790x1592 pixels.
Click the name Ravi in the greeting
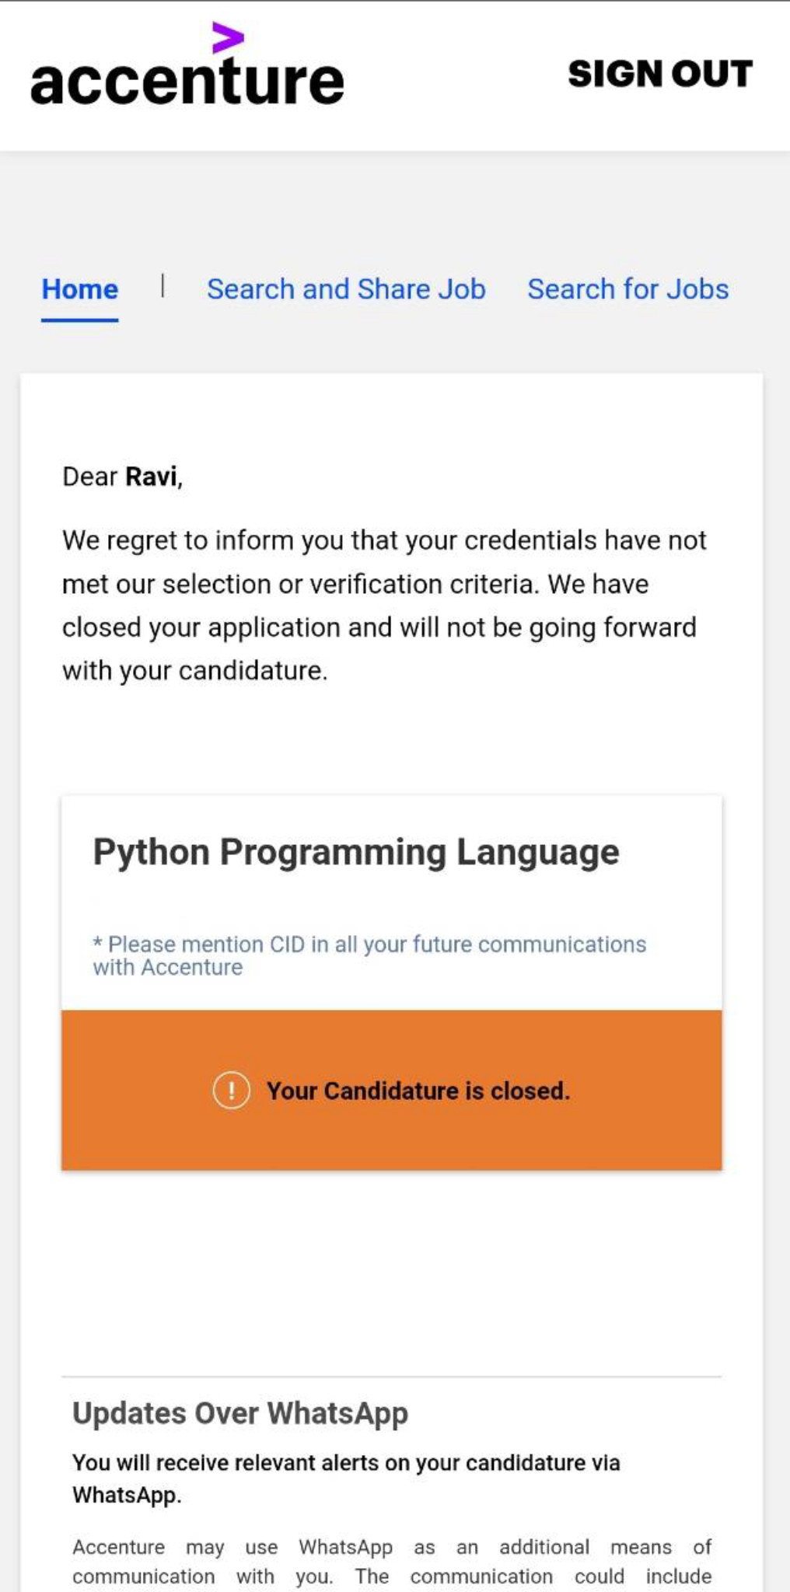pyautogui.click(x=152, y=477)
